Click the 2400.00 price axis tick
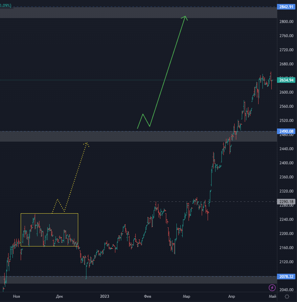 coord(286,163)
